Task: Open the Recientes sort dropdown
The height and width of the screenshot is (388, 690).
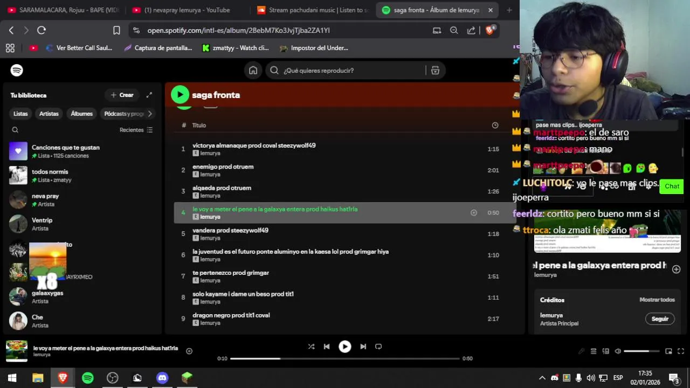Action: coord(136,130)
